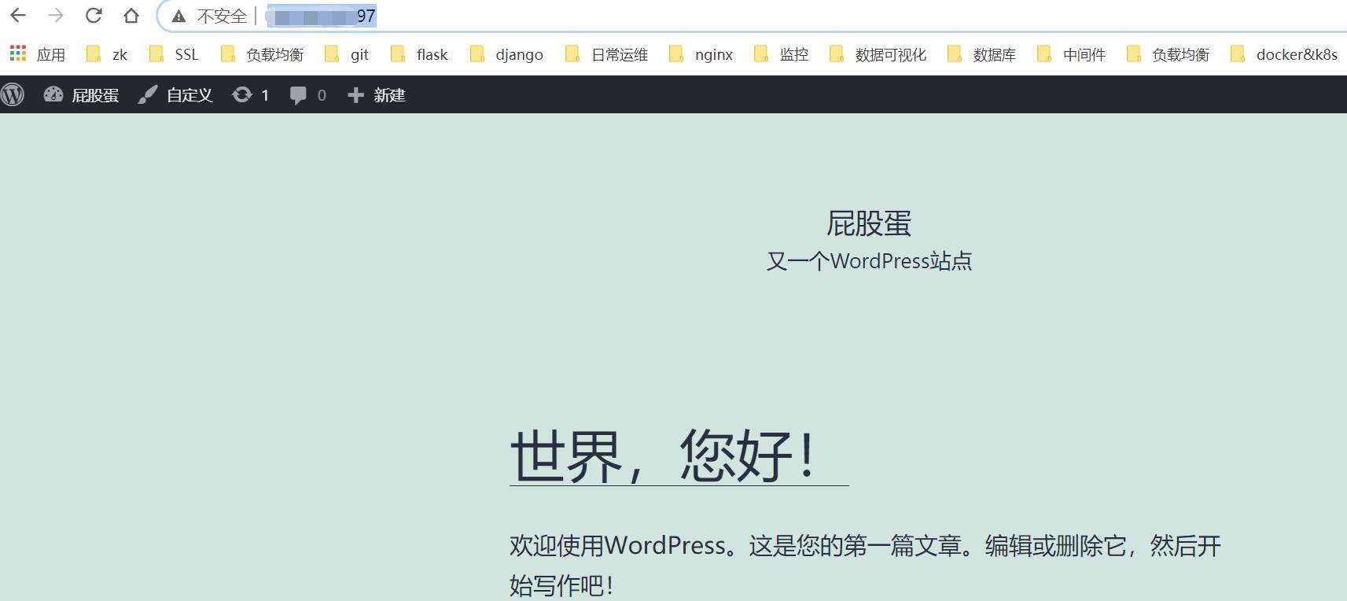Viewport: 1347px width, 601px height.
Task: Open the 数据可视化 bookmark folder
Action: [878, 54]
